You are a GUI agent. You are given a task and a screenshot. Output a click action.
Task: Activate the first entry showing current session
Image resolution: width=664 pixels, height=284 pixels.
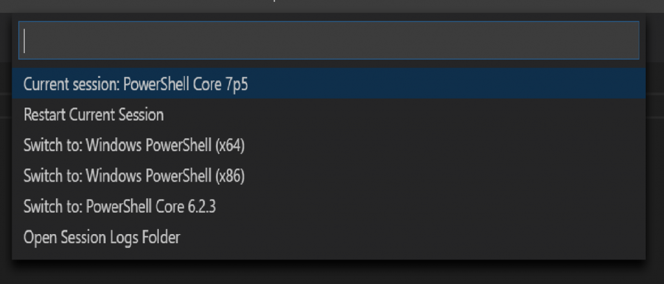tap(329, 84)
